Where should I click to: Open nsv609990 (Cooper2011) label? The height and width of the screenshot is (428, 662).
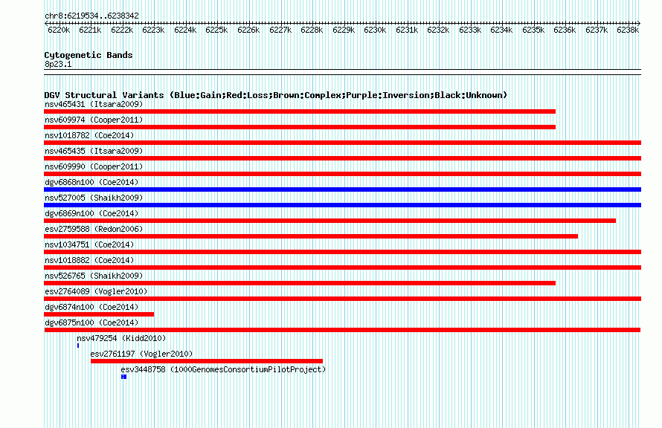point(94,166)
